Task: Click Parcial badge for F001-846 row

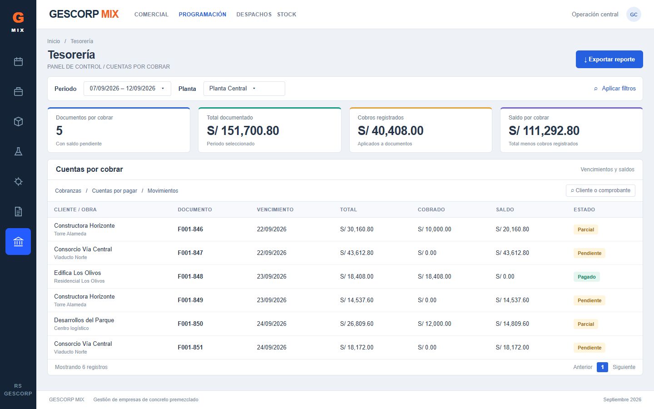Action: [x=585, y=229]
